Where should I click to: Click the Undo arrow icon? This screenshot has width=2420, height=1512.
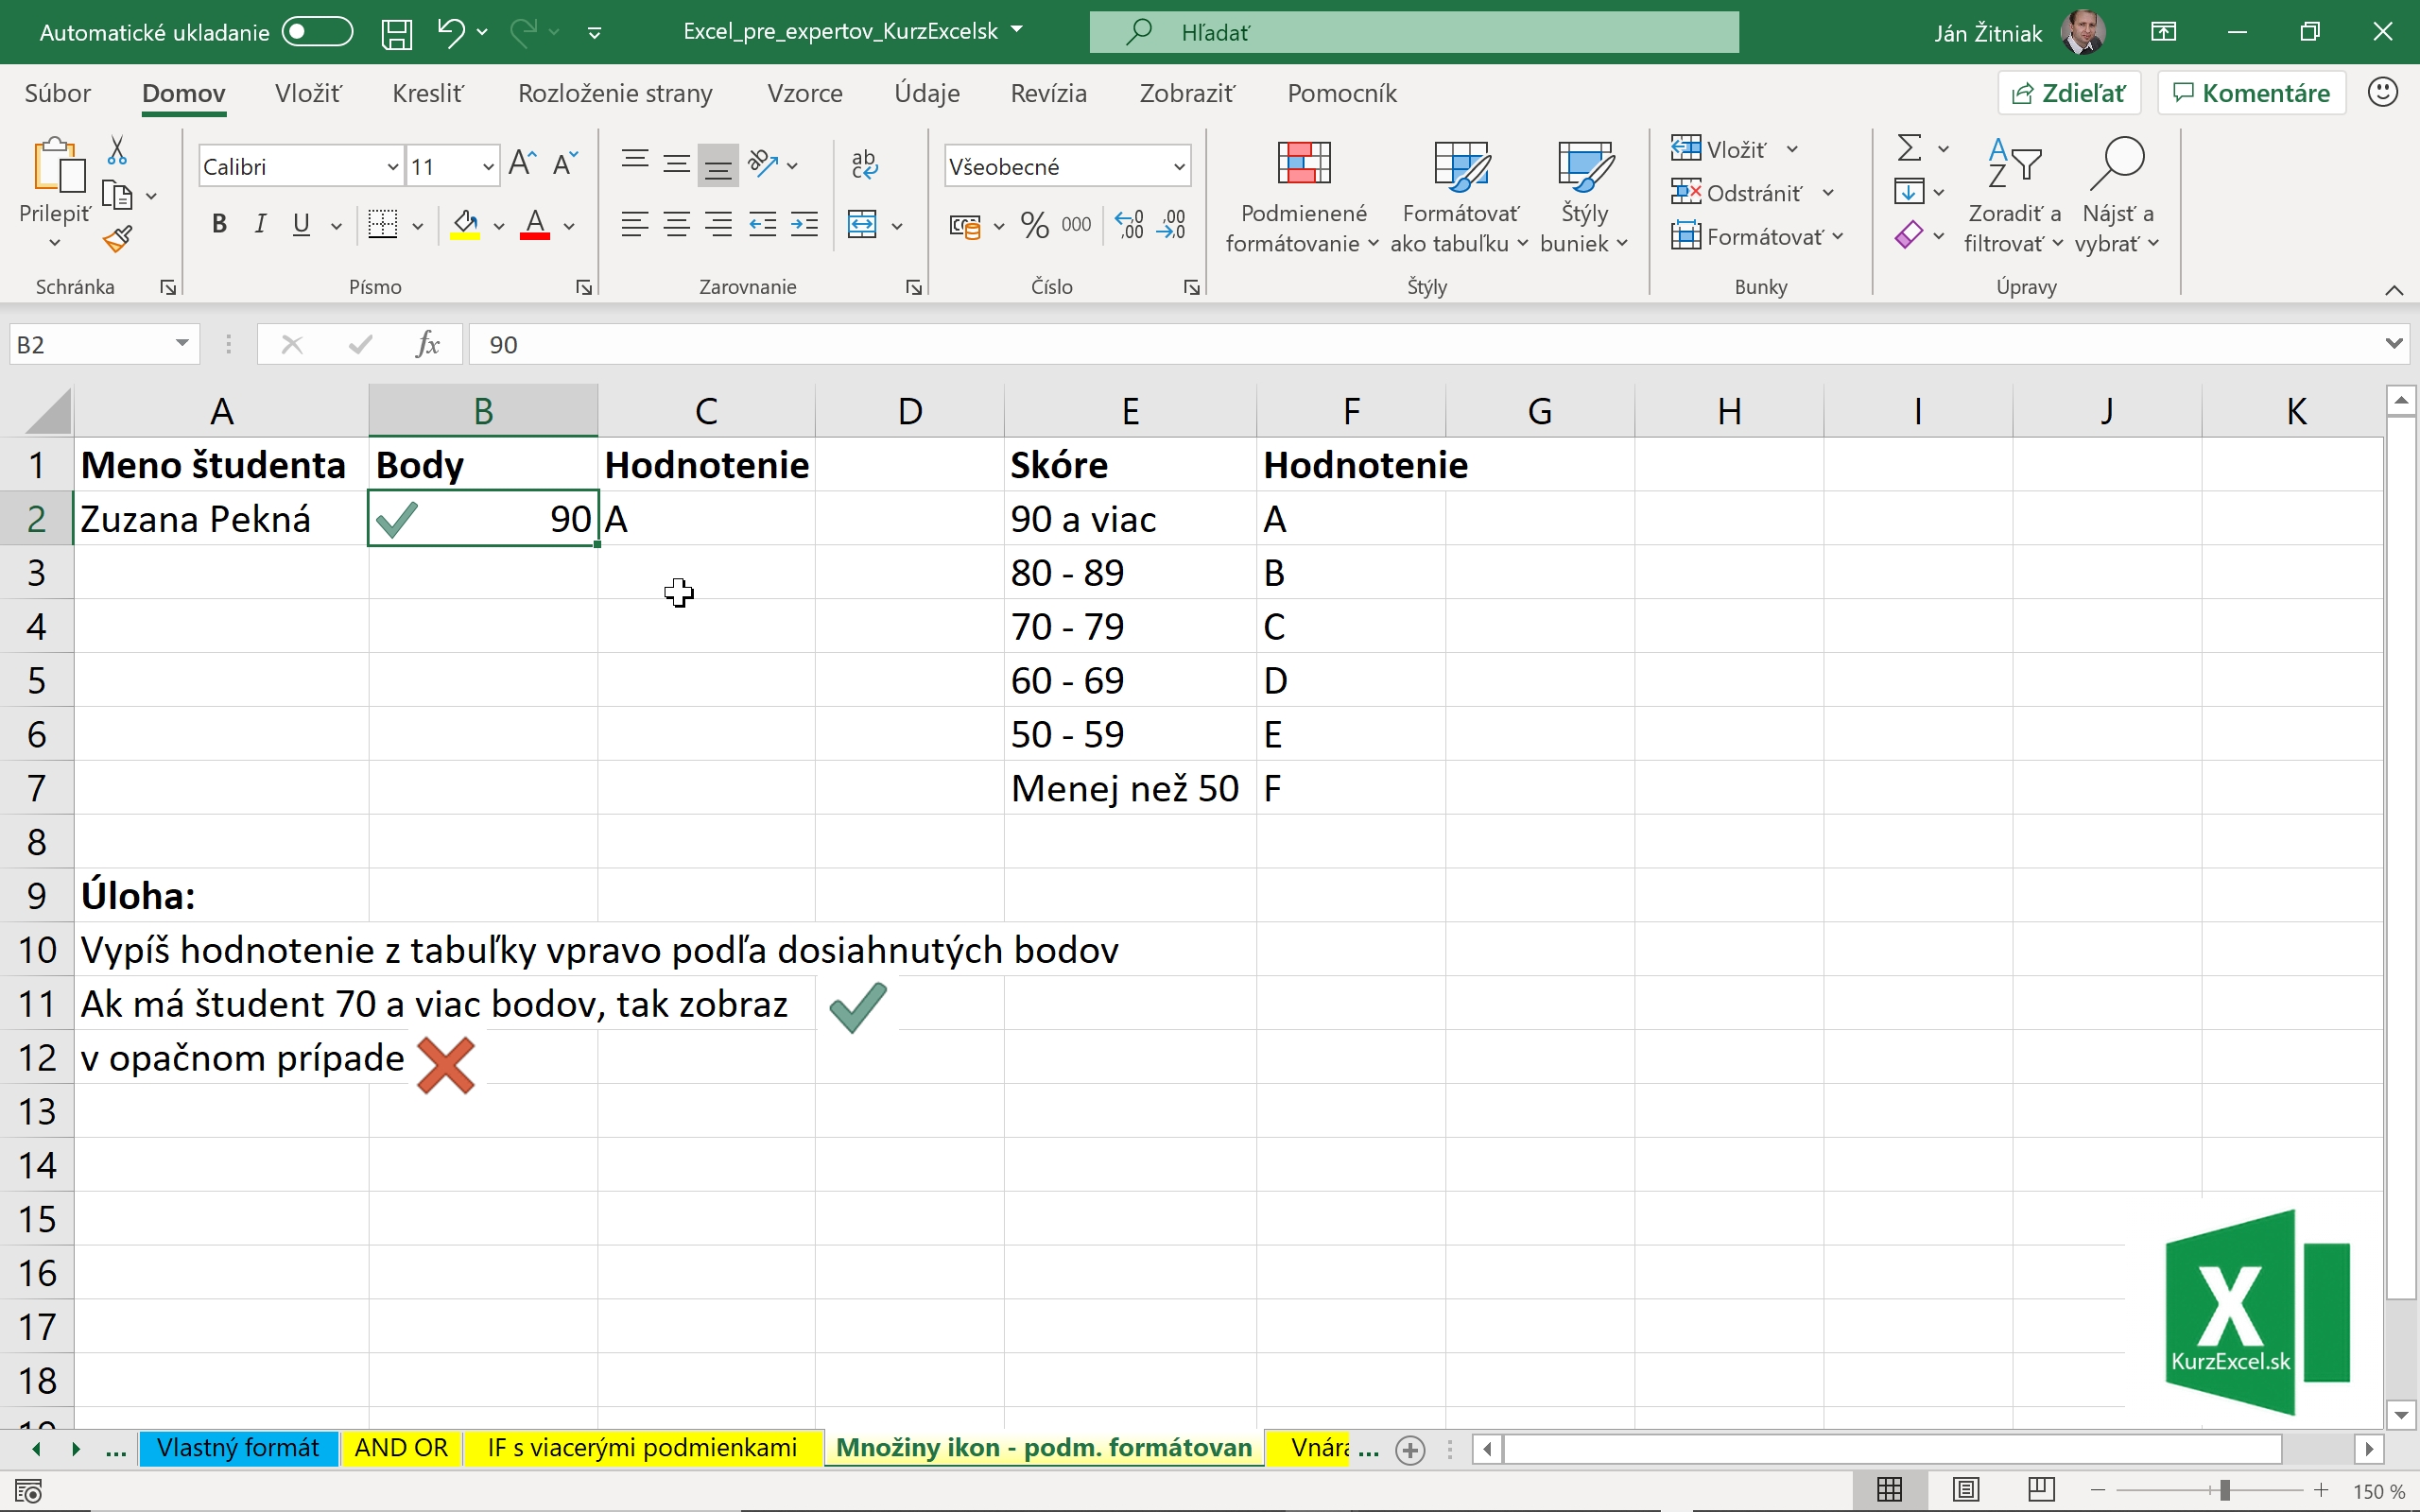click(450, 32)
